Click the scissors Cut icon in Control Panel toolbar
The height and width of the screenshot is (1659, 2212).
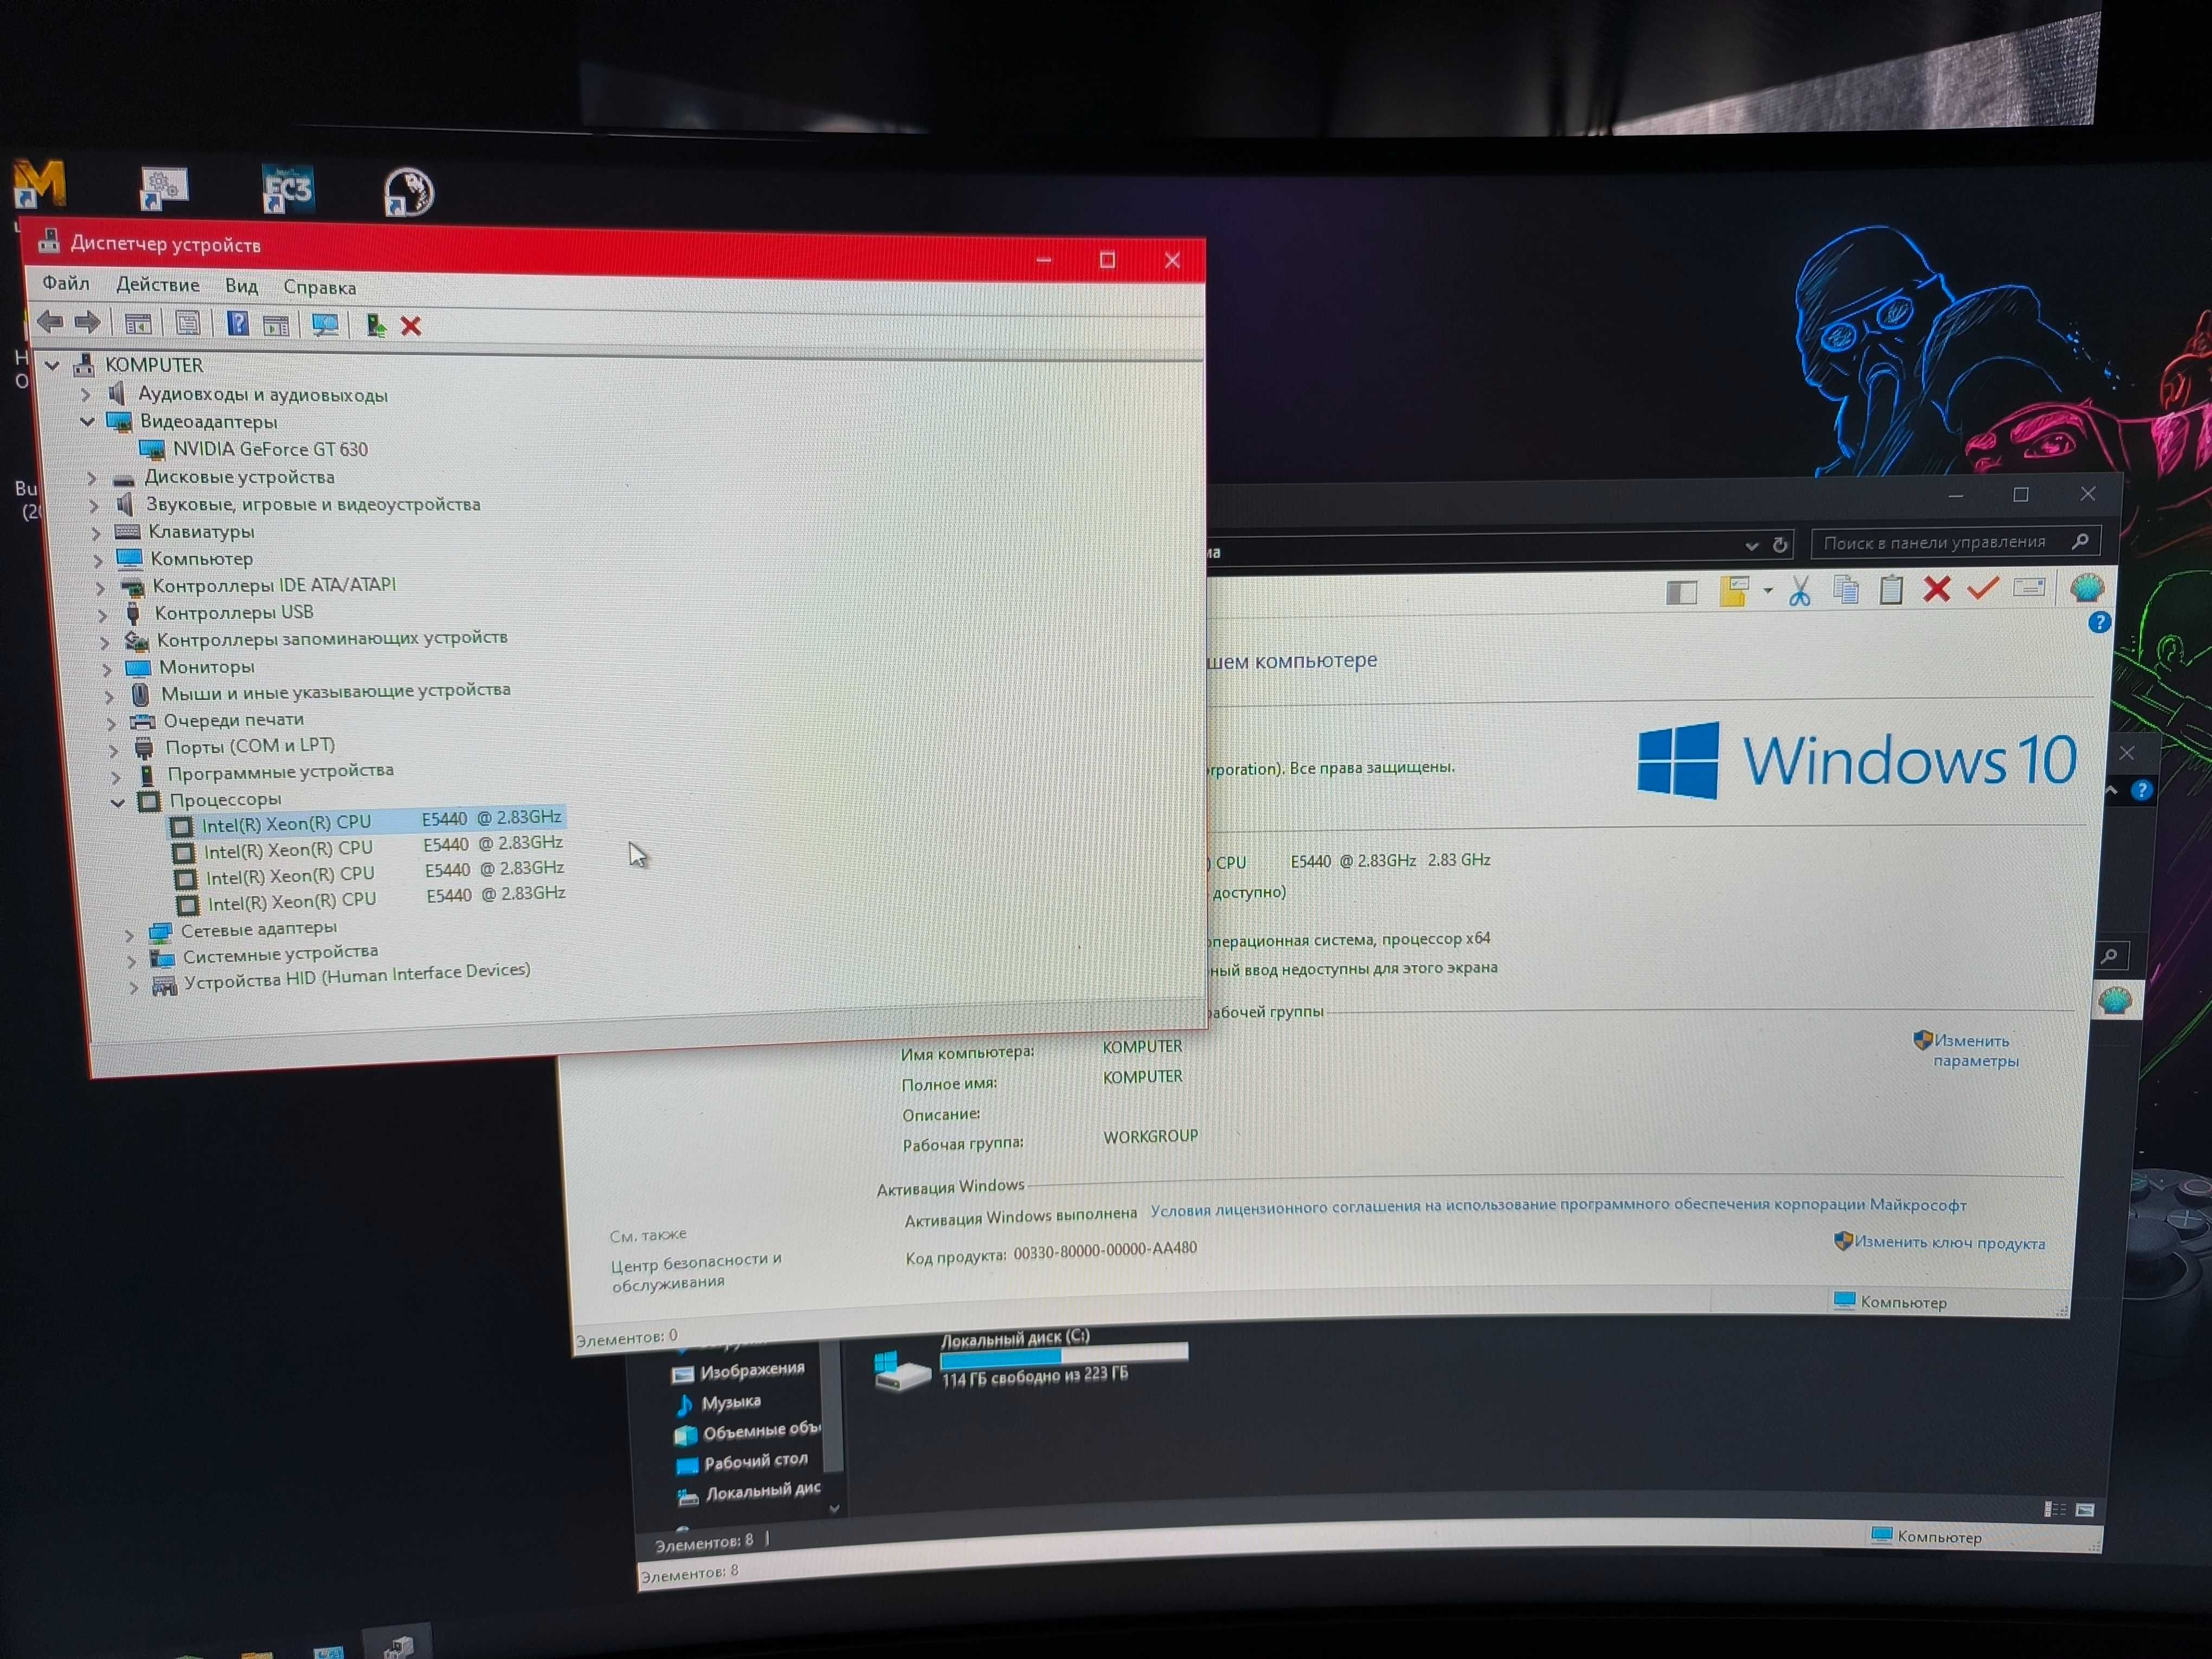(1800, 591)
